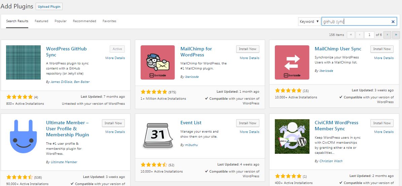
Task: Go to the previous results page
Action: (x=360, y=35)
